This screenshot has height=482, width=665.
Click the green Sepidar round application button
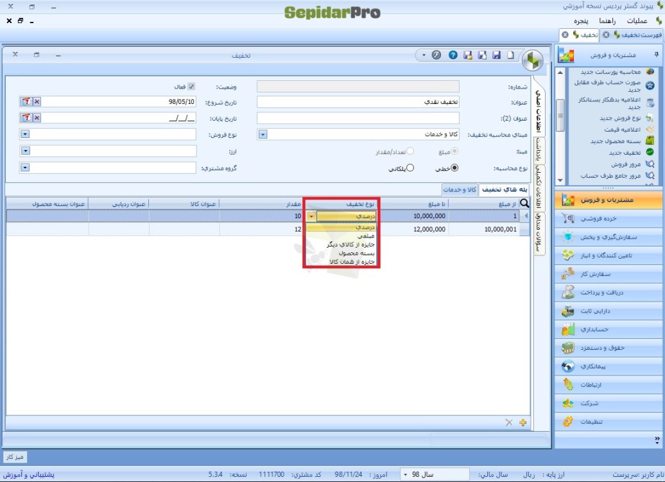pos(533,60)
